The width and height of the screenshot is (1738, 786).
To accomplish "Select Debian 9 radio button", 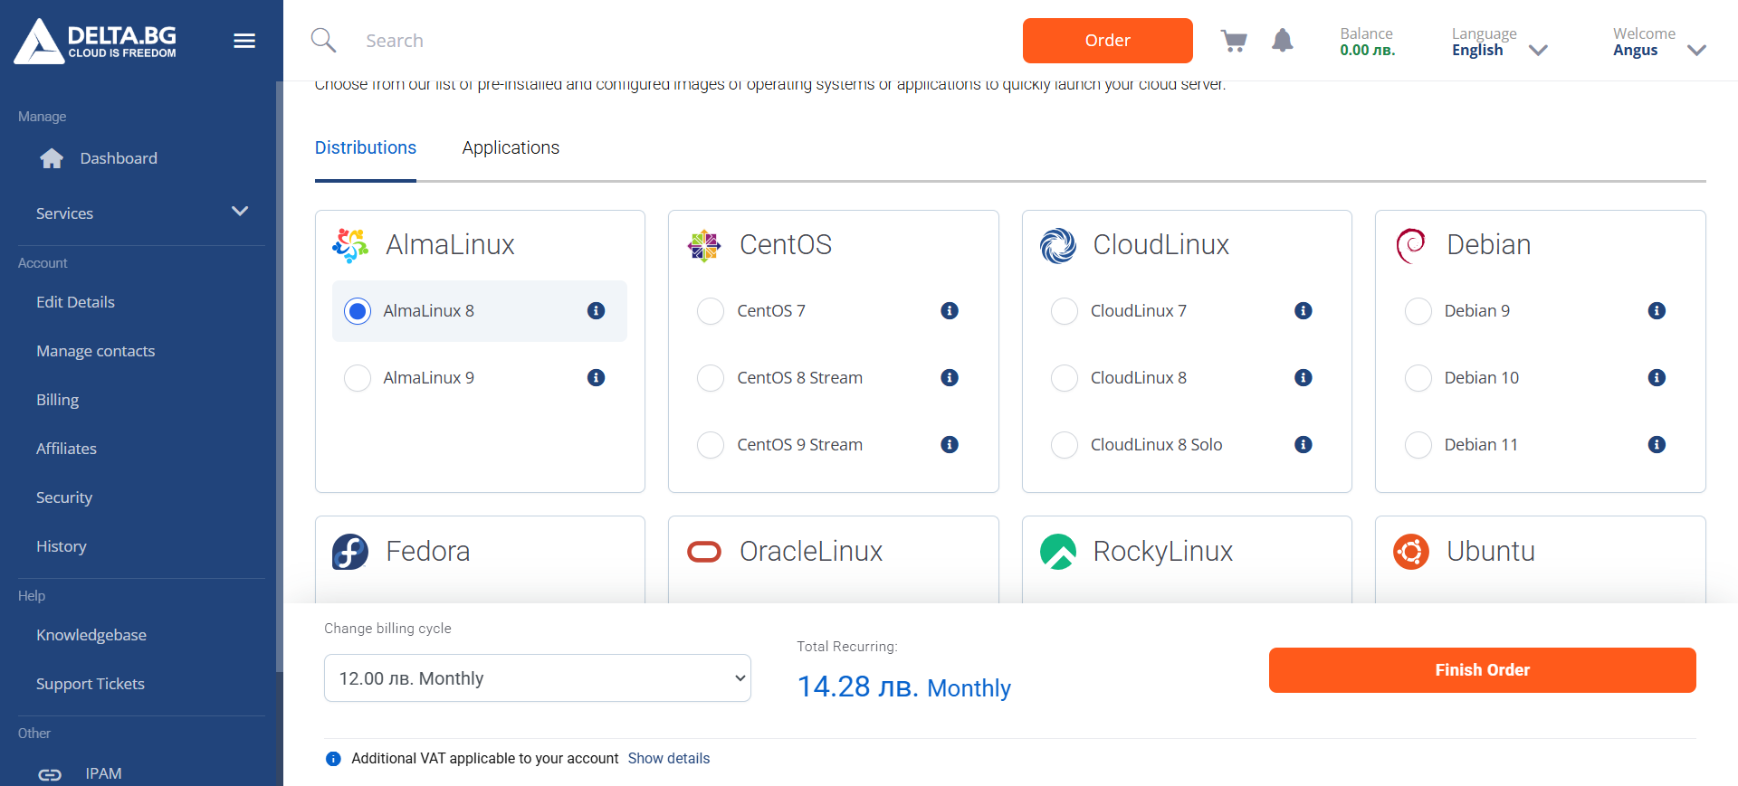I will pyautogui.click(x=1418, y=311).
